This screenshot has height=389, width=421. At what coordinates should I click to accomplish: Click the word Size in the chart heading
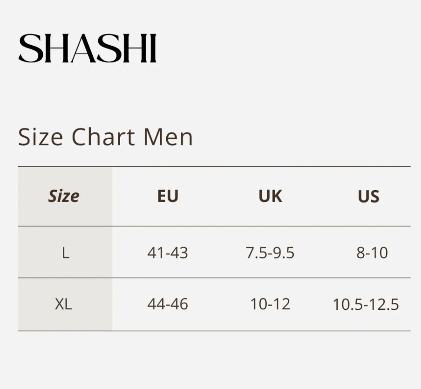click(41, 137)
